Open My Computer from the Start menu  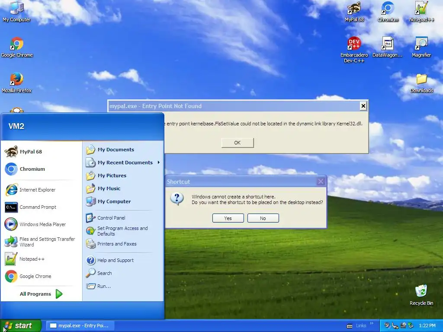tap(123, 201)
